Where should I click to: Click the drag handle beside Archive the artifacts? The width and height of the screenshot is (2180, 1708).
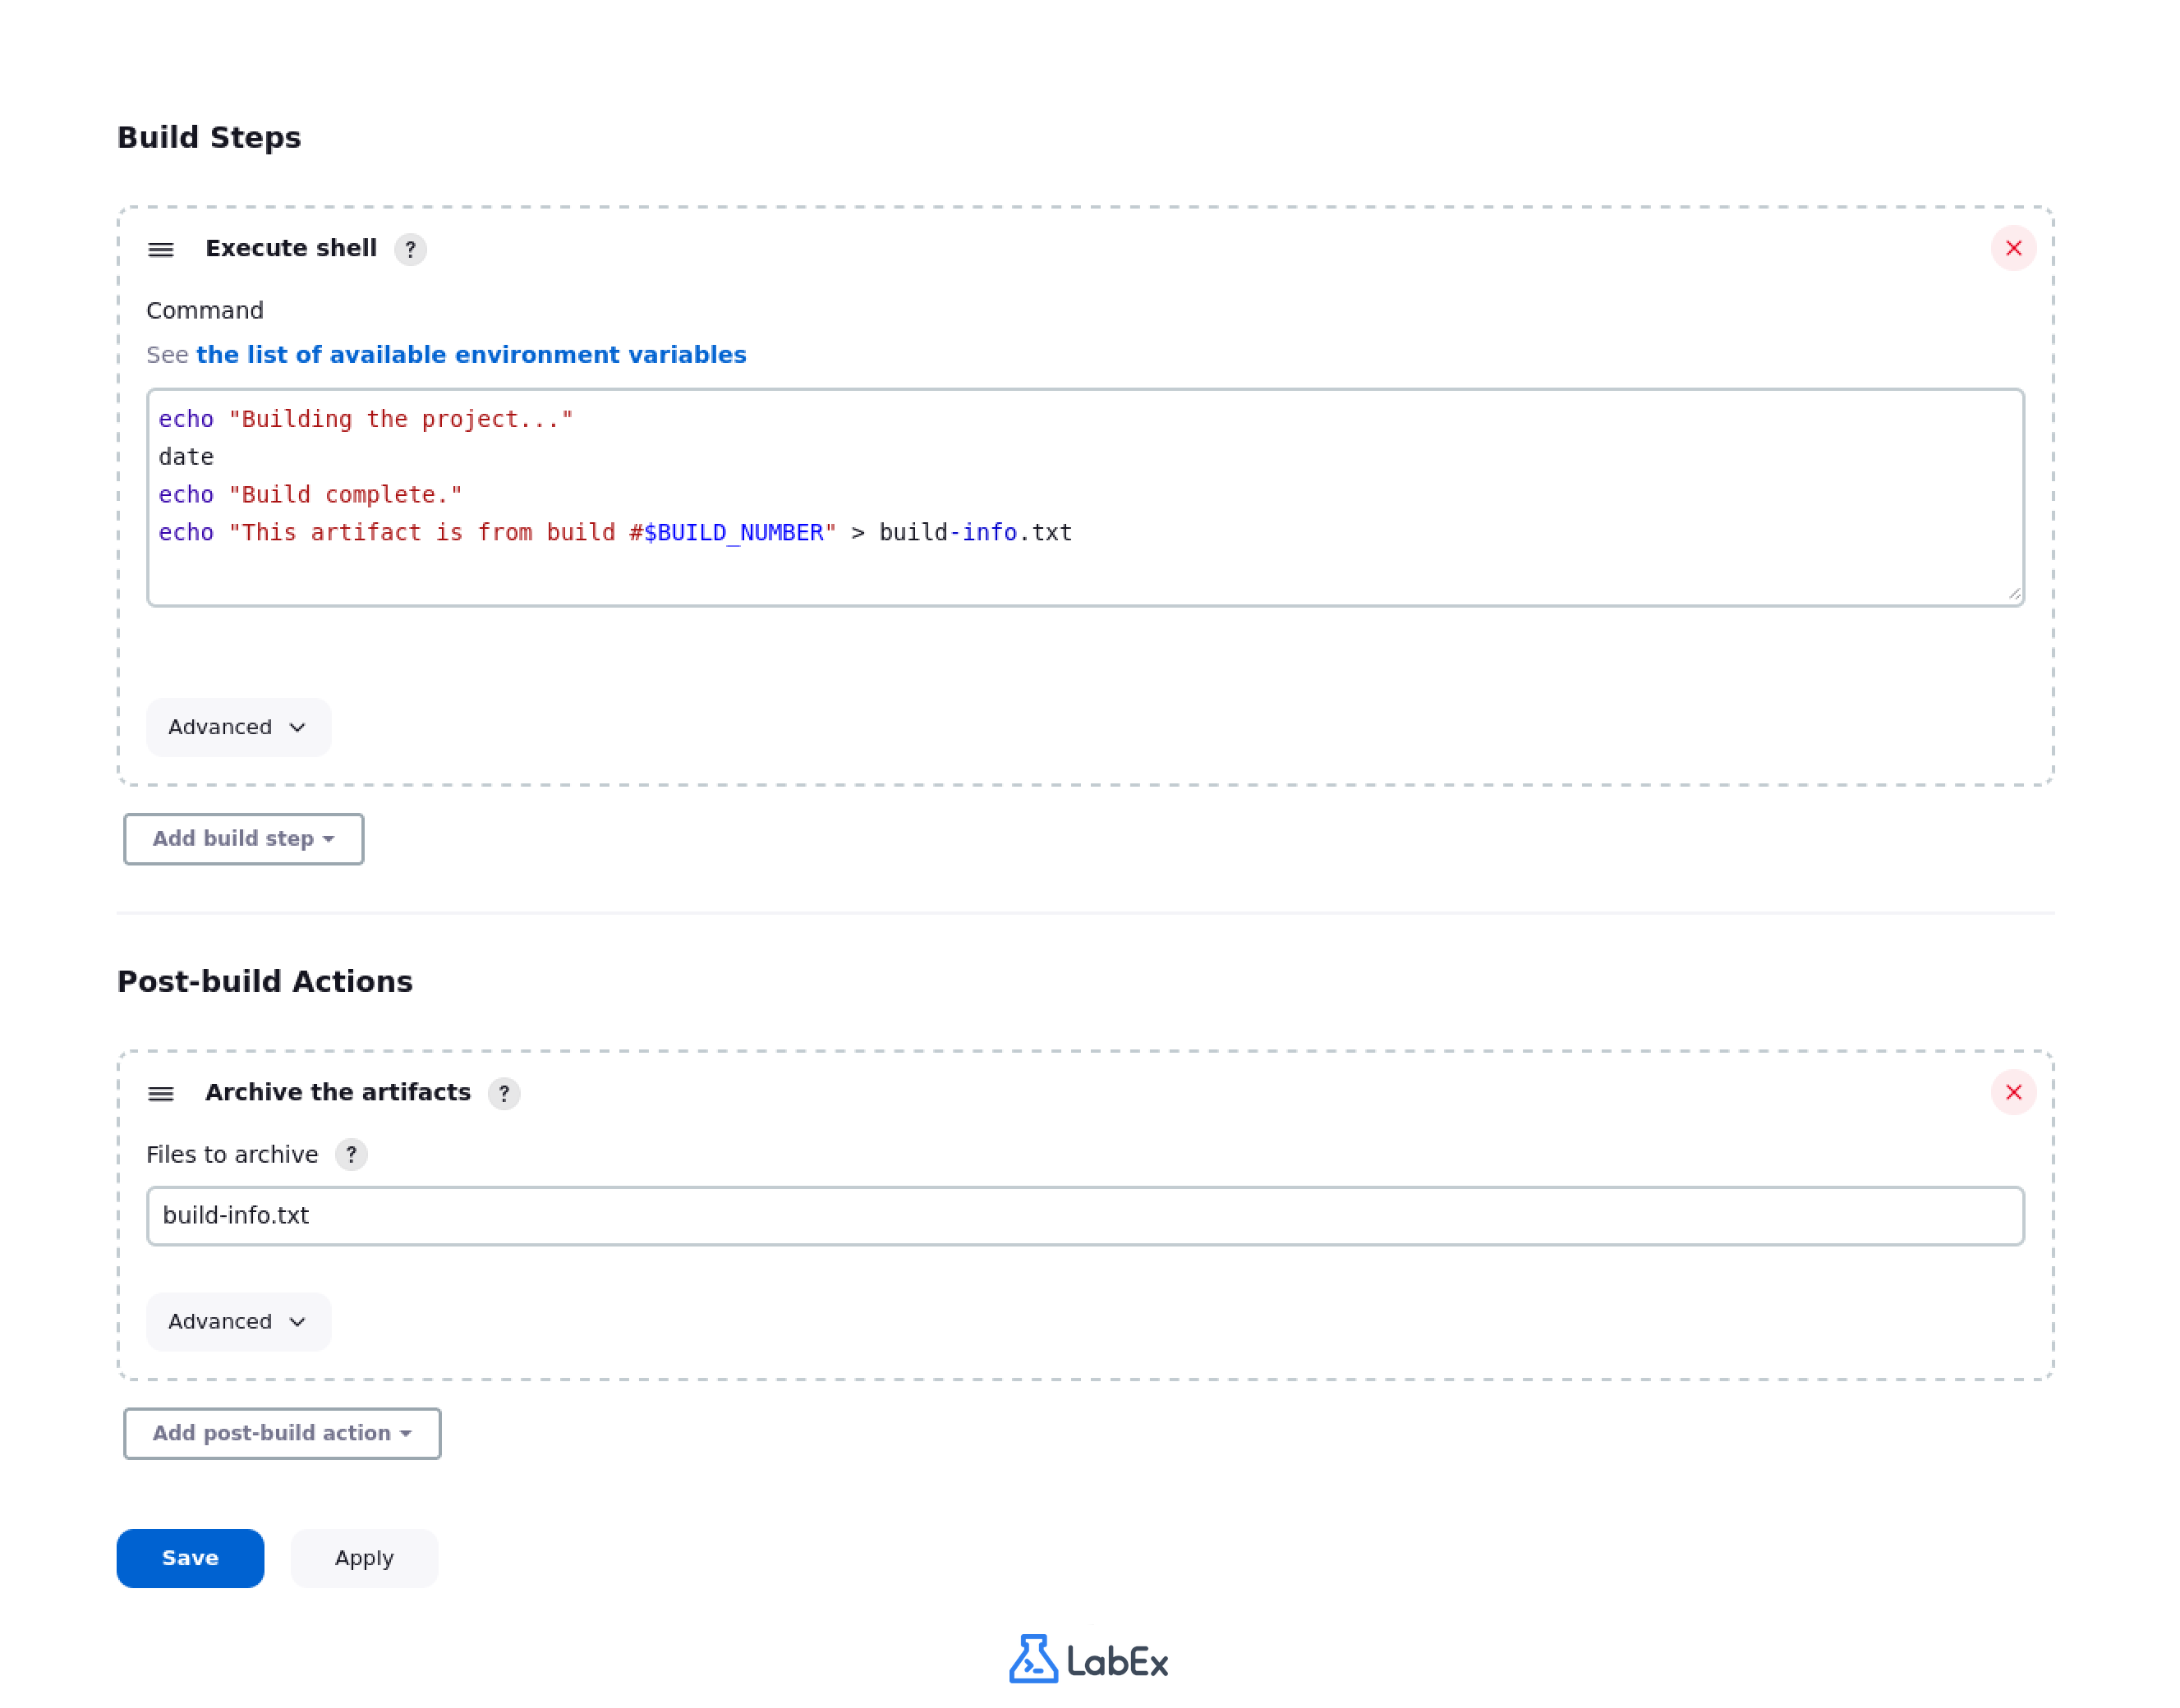[161, 1094]
